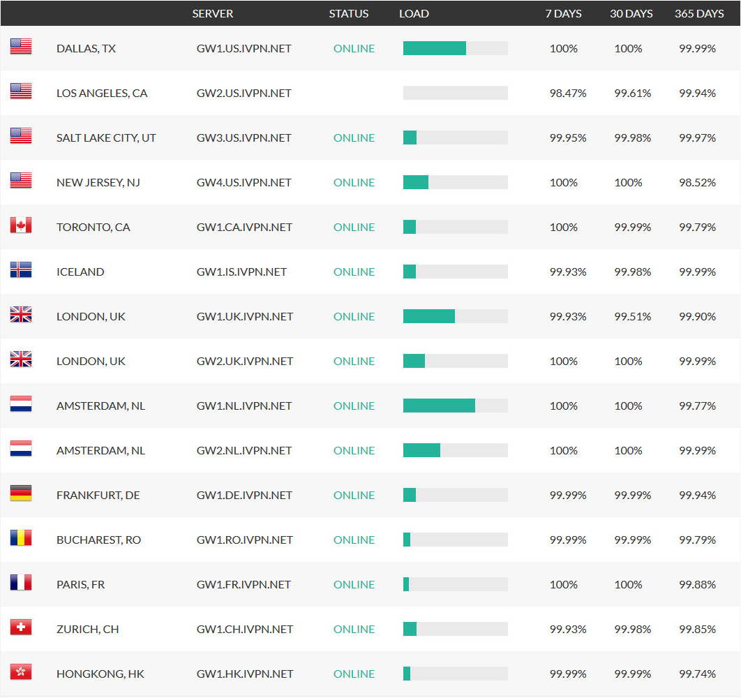Viewport: 741px width, 698px height.
Task: Click the 365 DAYS column header
Action: click(x=699, y=14)
